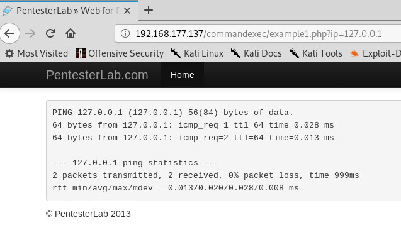Click the Home navigation menu item
Image resolution: width=401 pixels, height=242 pixels.
click(x=183, y=75)
